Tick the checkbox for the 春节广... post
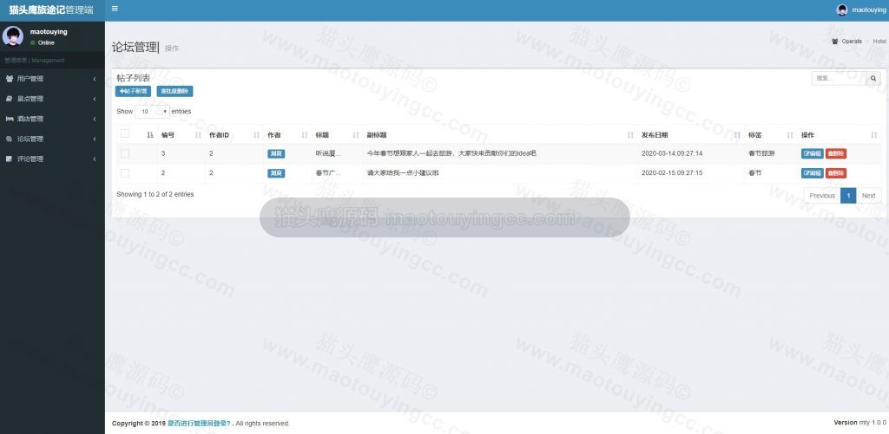889x434 pixels. click(x=125, y=173)
